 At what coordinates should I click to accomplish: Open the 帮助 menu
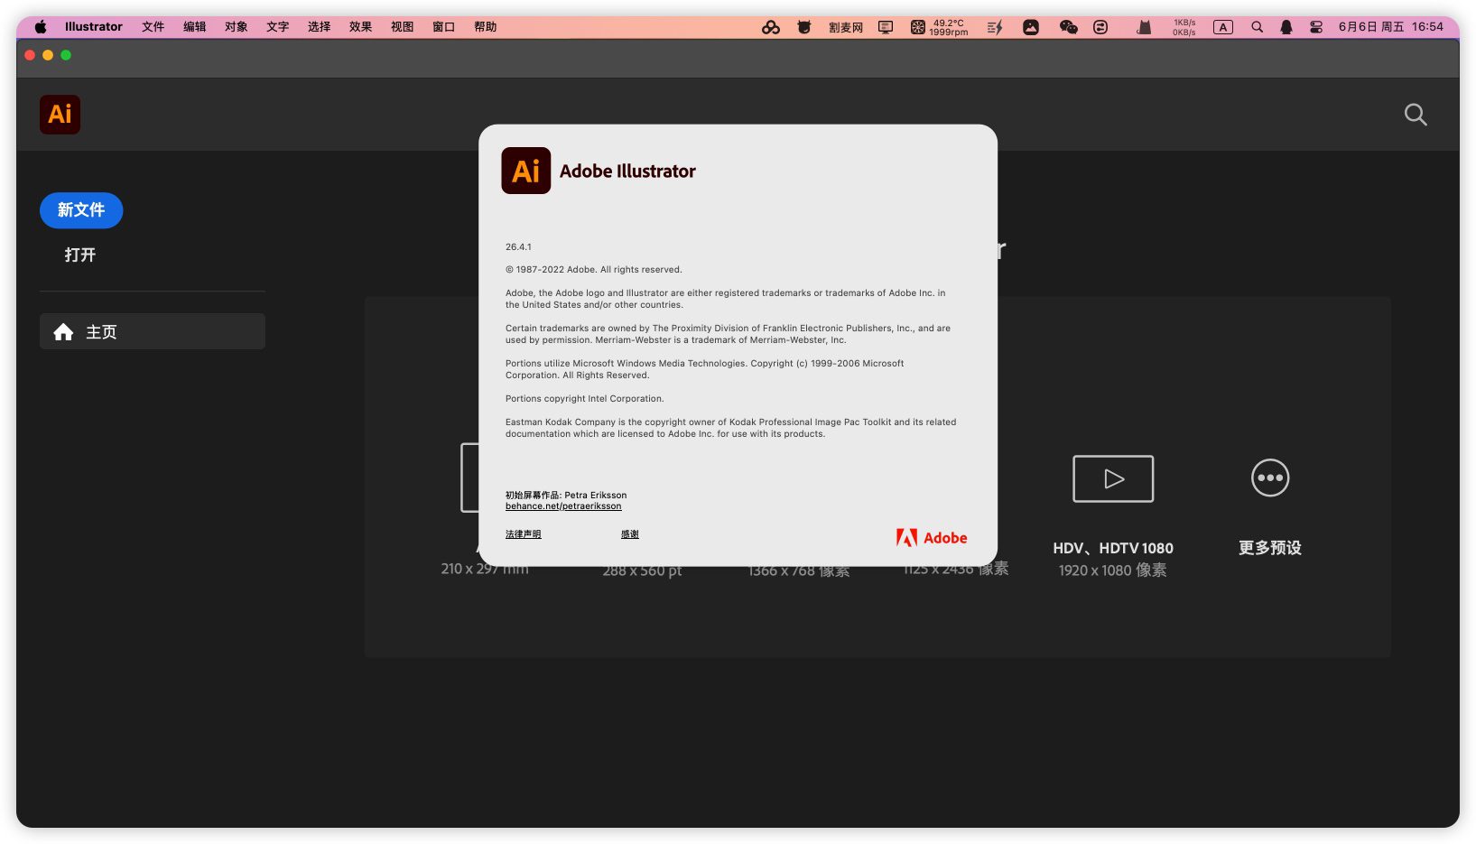click(485, 27)
